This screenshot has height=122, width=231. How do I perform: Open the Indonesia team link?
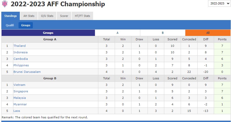pyautogui.click(x=20, y=52)
